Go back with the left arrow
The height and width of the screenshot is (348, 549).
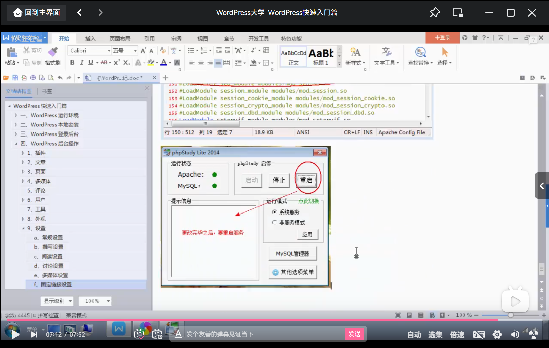[79, 13]
